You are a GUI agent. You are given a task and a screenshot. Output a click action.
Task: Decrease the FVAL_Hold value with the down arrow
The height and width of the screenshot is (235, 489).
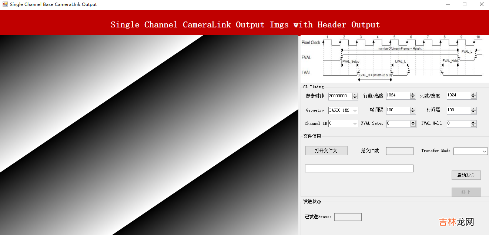click(473, 126)
